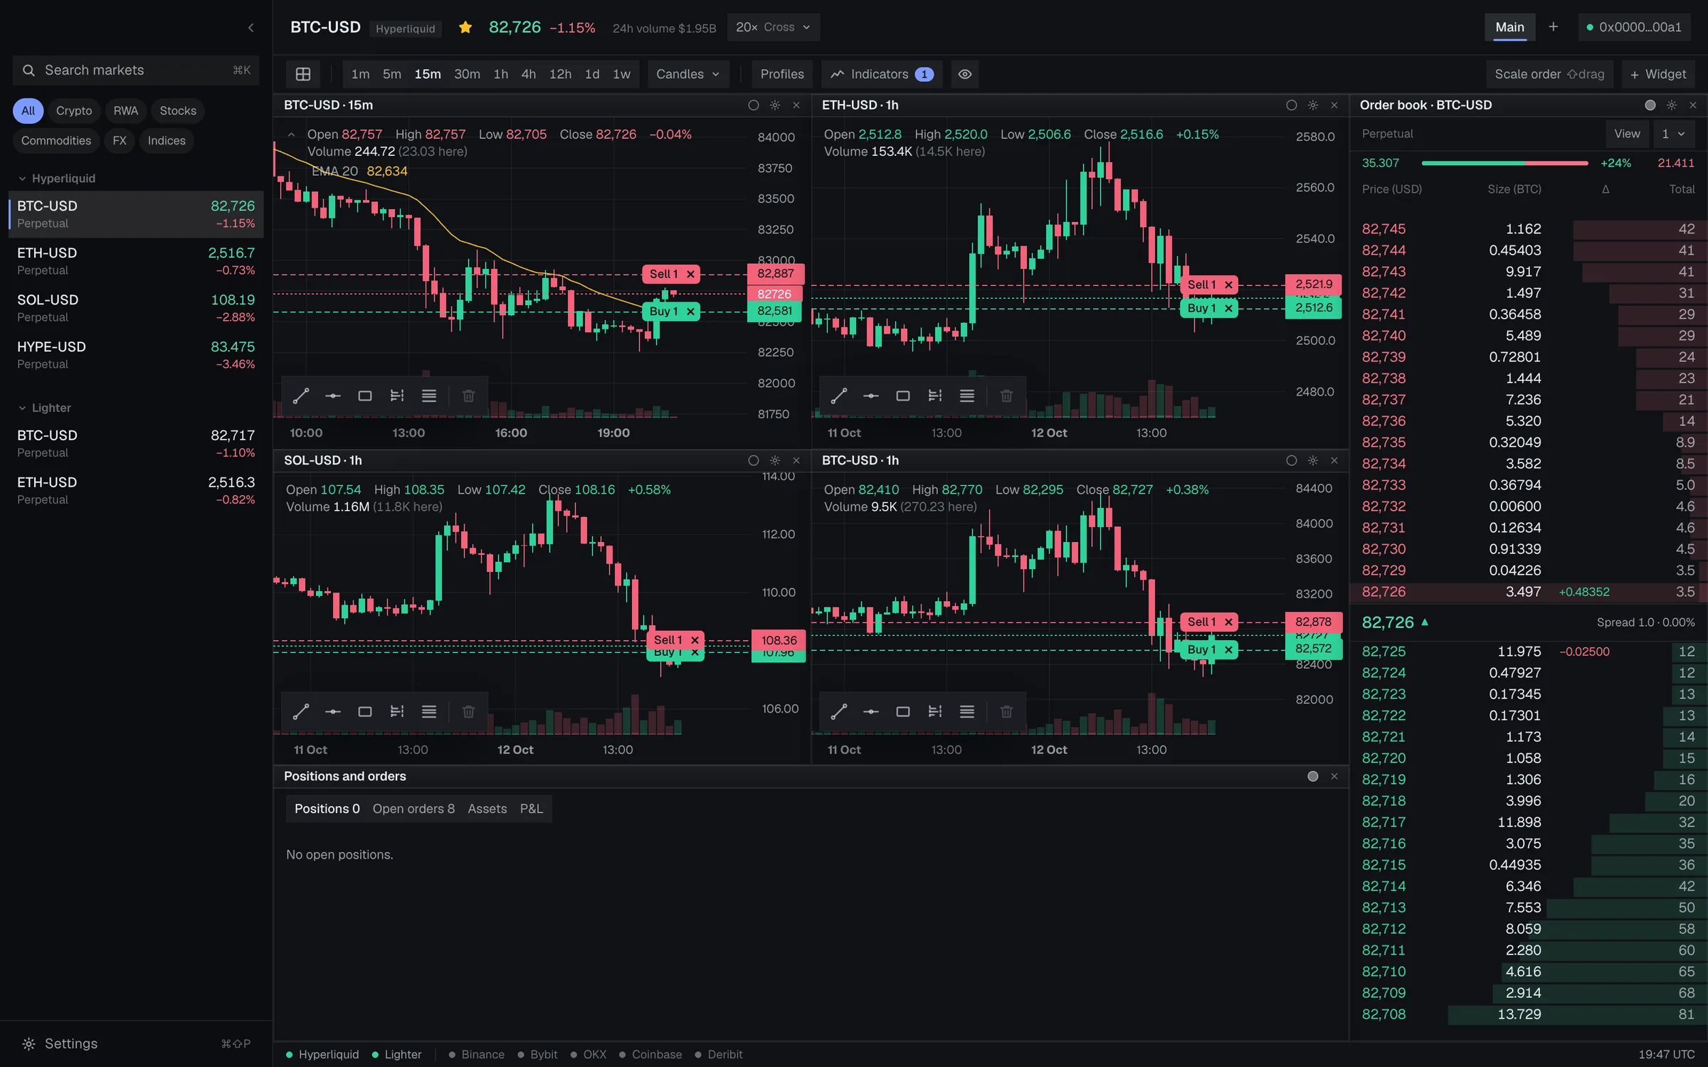1708x1067 pixels.
Task: Open the Indicators button
Action: [882, 74]
